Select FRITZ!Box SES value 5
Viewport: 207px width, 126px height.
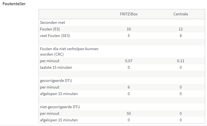click(x=128, y=36)
